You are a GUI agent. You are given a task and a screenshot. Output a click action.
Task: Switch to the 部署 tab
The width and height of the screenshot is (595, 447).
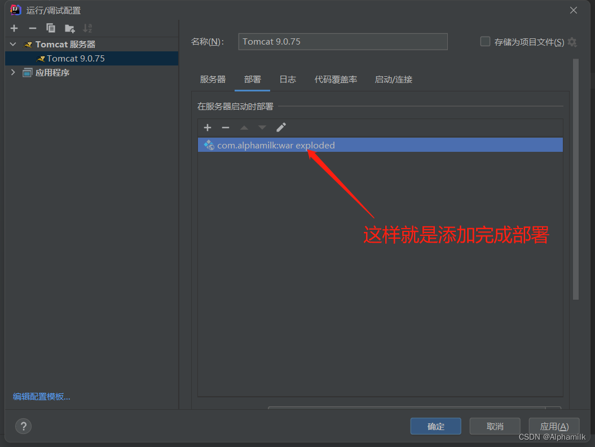point(252,80)
